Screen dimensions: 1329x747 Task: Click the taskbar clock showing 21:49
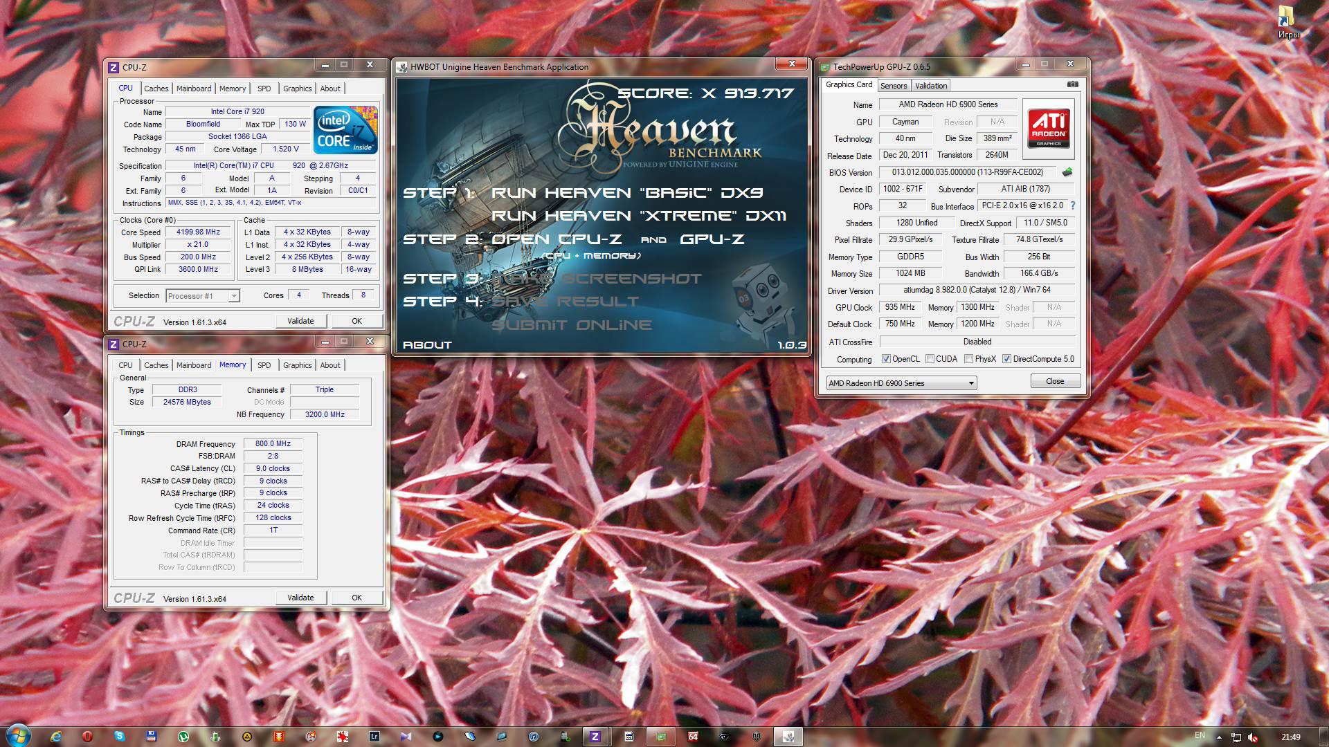pos(1290,737)
